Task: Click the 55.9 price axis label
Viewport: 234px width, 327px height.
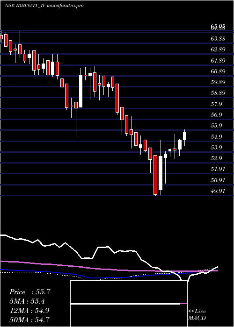Action: pos(216,126)
